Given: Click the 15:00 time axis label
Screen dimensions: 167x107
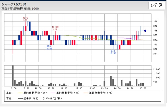Looking at the screenshot, I should pos(143,88).
